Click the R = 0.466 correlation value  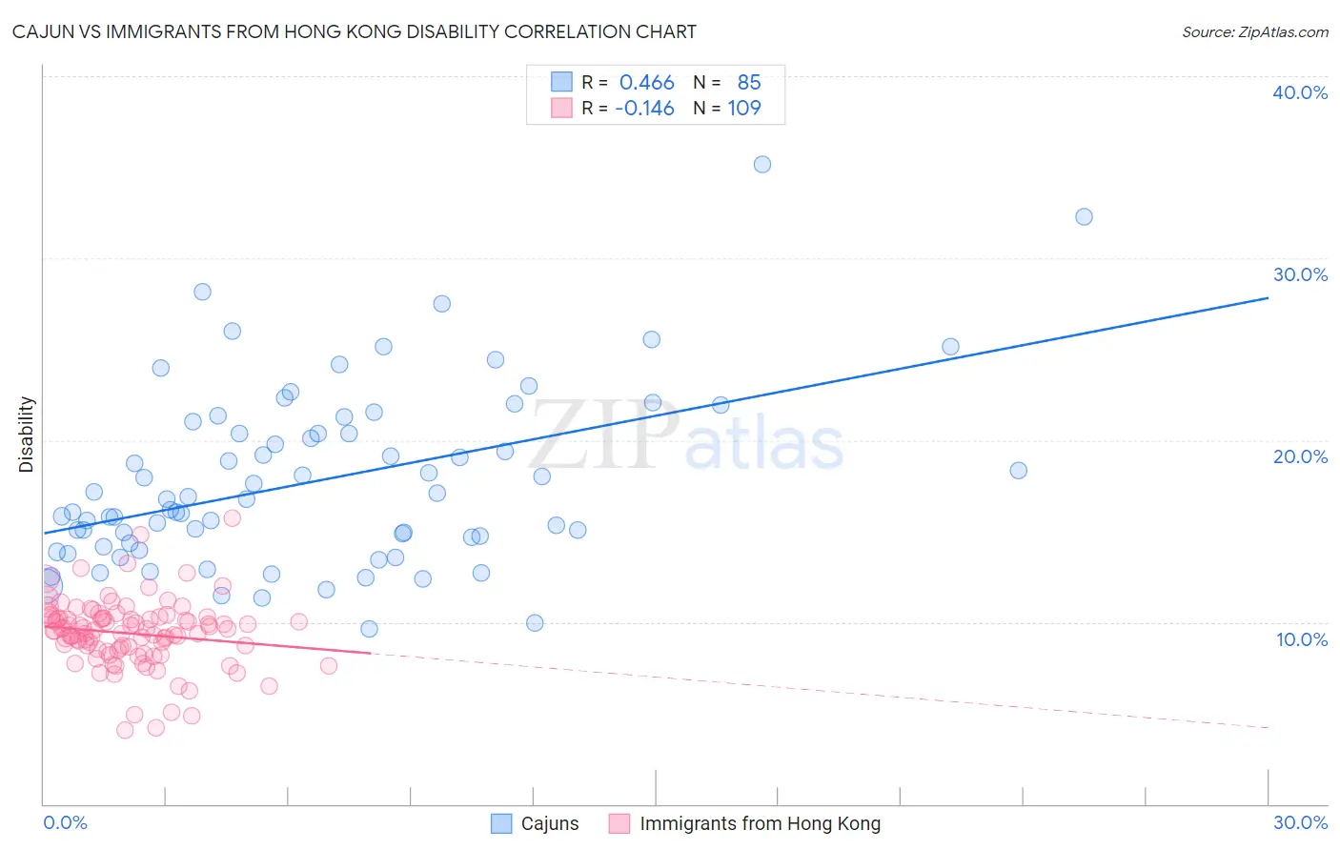[628, 82]
